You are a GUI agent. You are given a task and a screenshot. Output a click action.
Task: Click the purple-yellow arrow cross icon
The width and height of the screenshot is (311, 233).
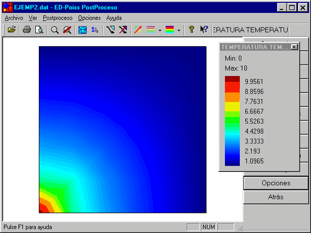(123, 30)
